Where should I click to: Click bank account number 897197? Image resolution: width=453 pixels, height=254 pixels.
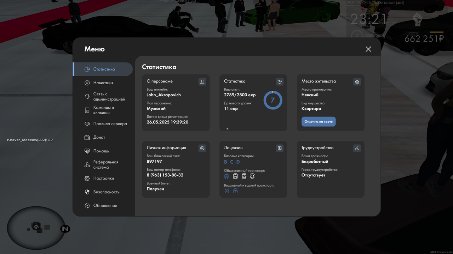[154, 162]
